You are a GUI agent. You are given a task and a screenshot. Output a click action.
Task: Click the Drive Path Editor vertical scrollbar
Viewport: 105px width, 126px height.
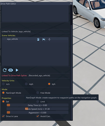click(72, 72)
